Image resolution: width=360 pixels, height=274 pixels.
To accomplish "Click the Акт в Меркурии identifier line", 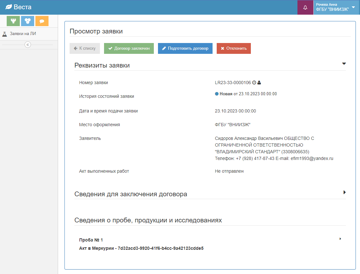I will tap(141, 248).
